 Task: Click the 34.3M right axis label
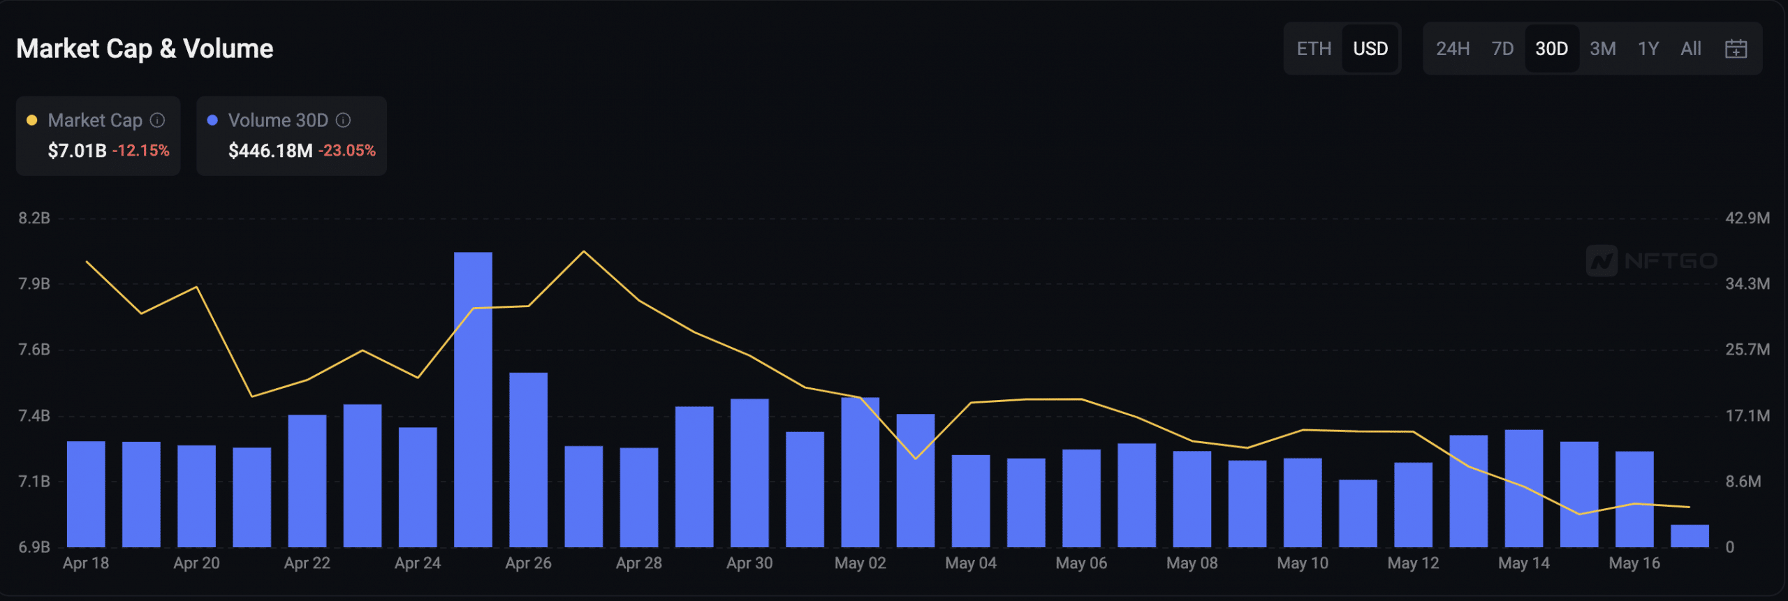click(x=1747, y=283)
